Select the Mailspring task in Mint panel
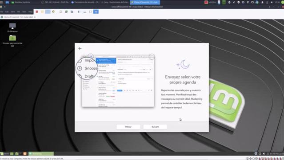 pyautogui.click(x=41, y=154)
